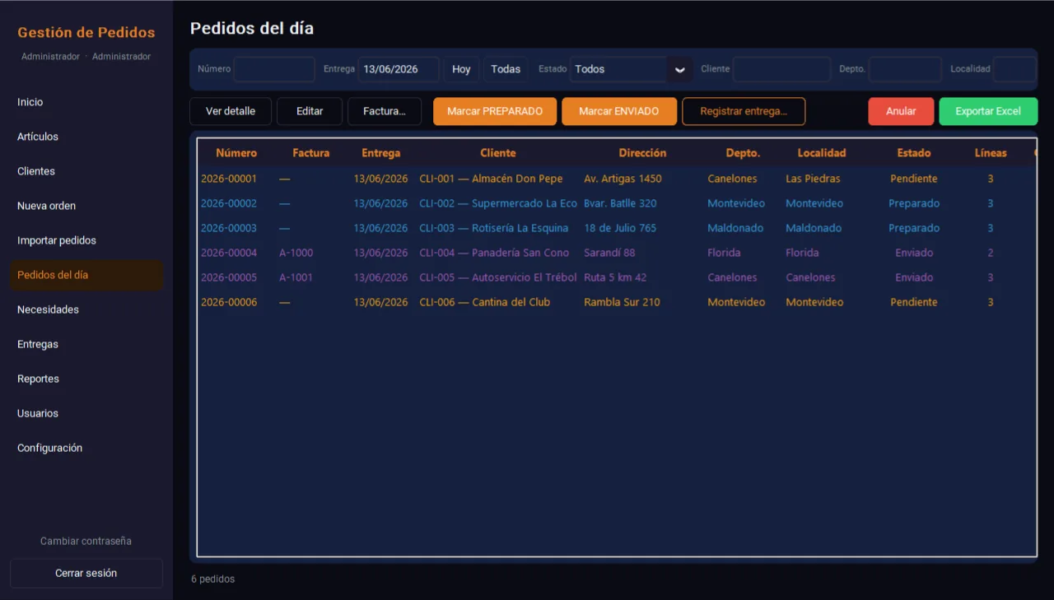Sort by the Localidad column header

point(822,153)
